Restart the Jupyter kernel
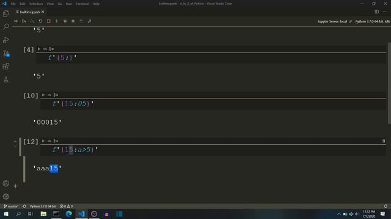This screenshot has width=391, height=219. [x=40, y=21]
